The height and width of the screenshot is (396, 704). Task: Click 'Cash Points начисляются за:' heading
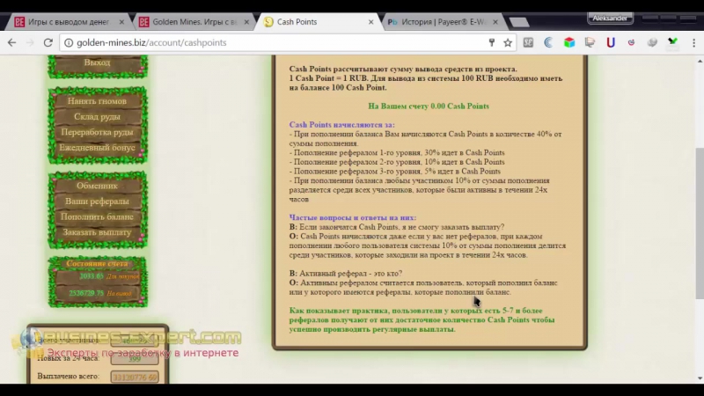(341, 125)
